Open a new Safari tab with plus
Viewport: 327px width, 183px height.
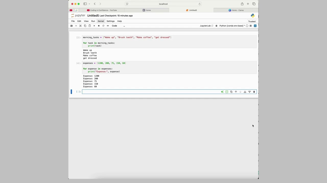point(248,4)
